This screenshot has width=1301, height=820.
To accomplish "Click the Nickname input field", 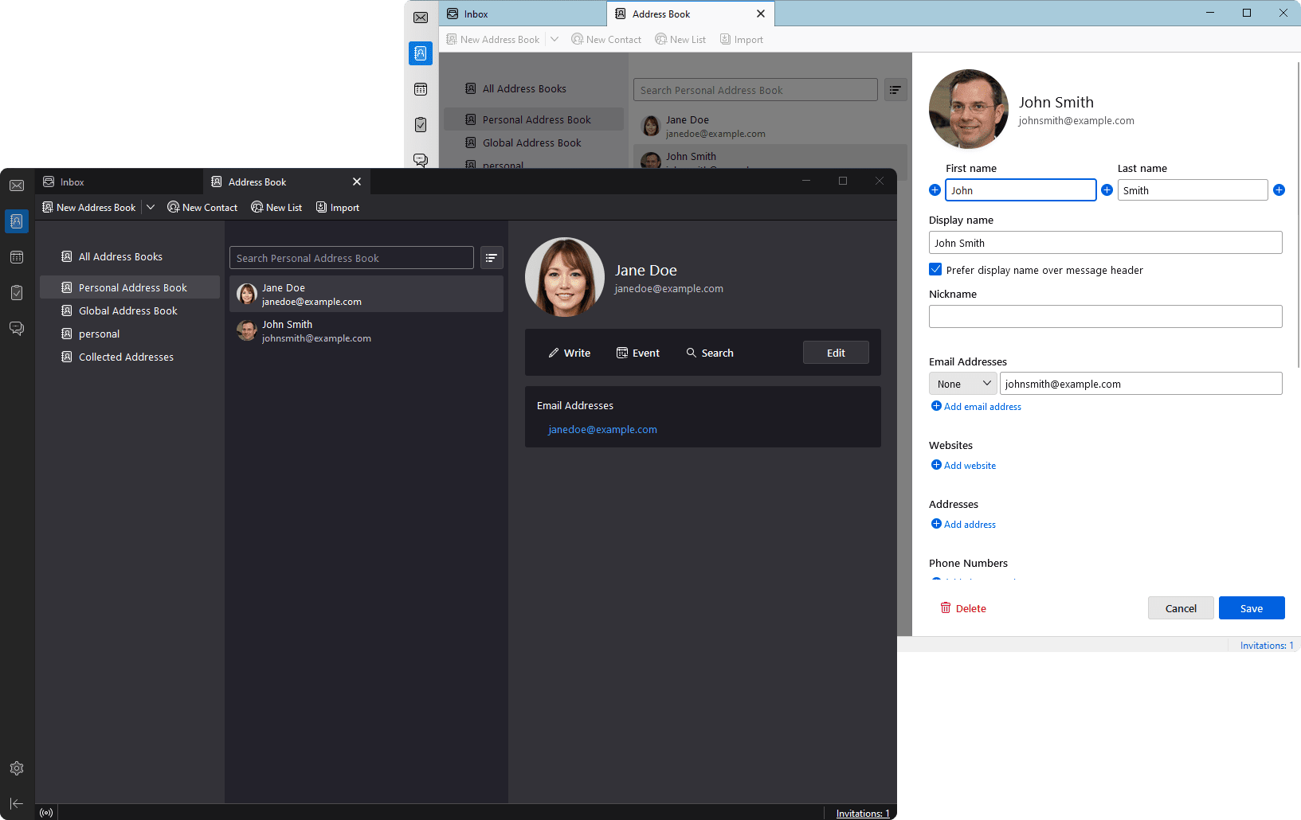I will point(1105,317).
